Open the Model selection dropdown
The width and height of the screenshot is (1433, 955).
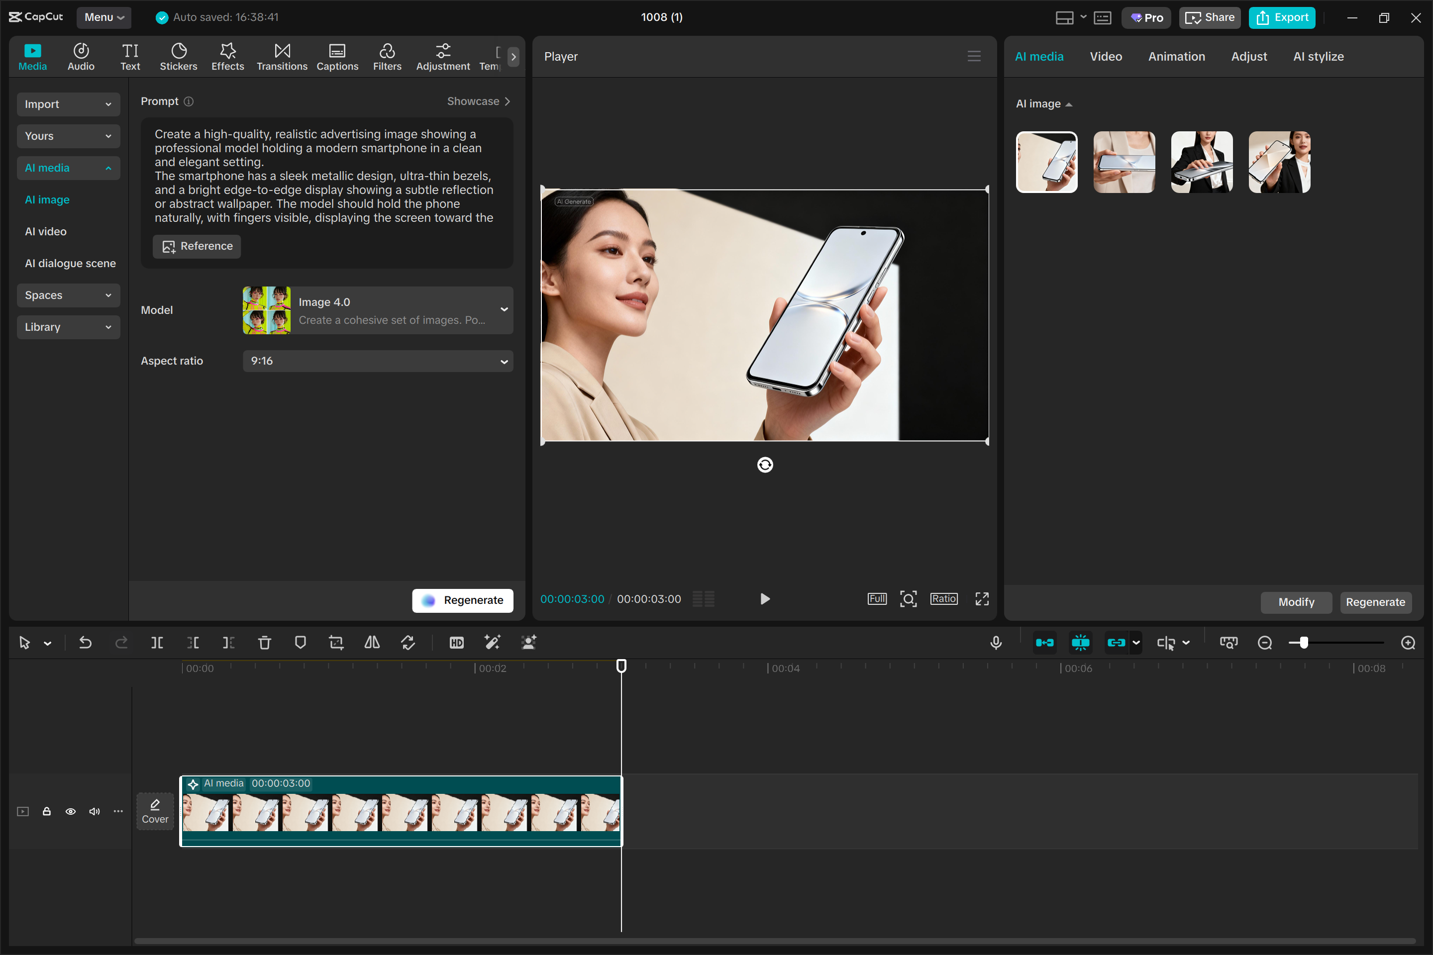click(378, 310)
